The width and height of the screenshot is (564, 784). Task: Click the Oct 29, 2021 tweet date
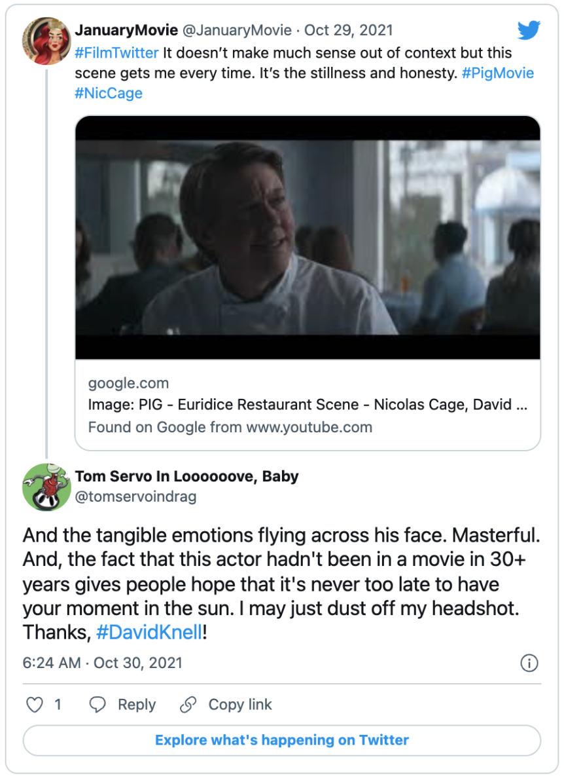(x=348, y=30)
